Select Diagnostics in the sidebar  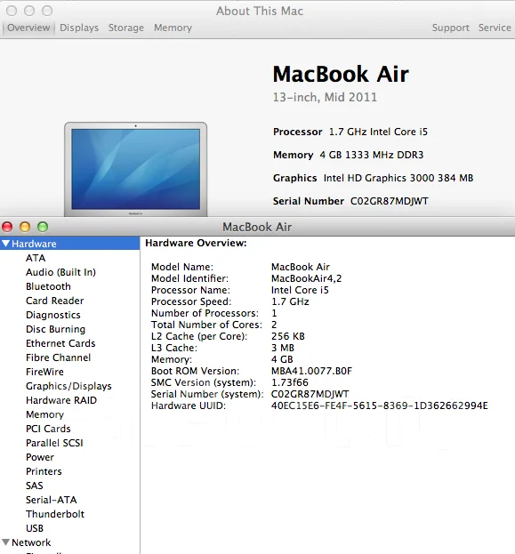[x=53, y=315]
